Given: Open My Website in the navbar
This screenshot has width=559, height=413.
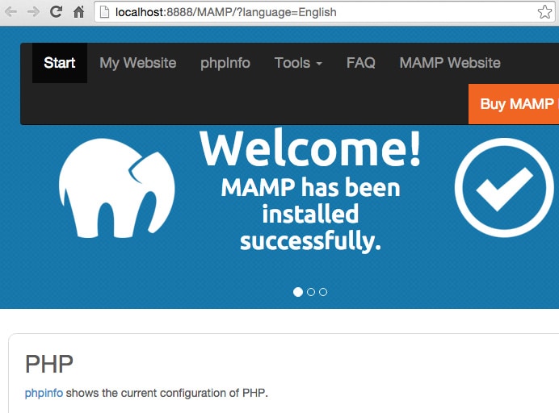Looking at the screenshot, I should click(138, 63).
